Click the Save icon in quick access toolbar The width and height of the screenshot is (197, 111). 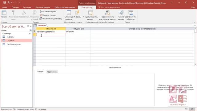(5, 2)
